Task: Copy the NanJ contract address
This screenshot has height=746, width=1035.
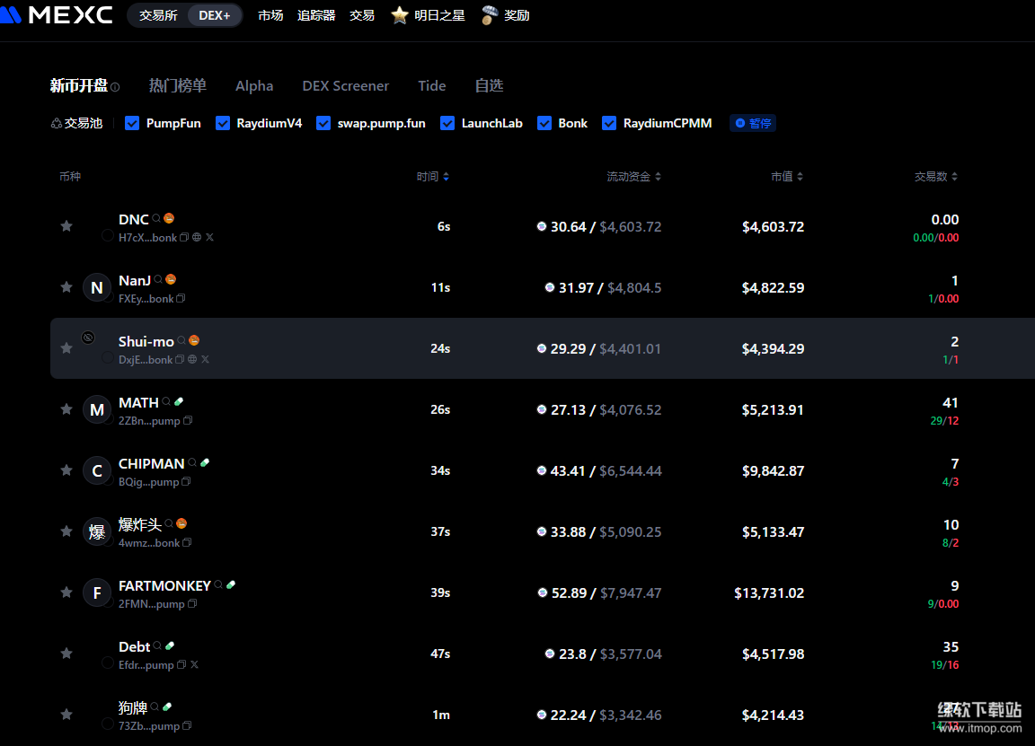Action: (181, 299)
